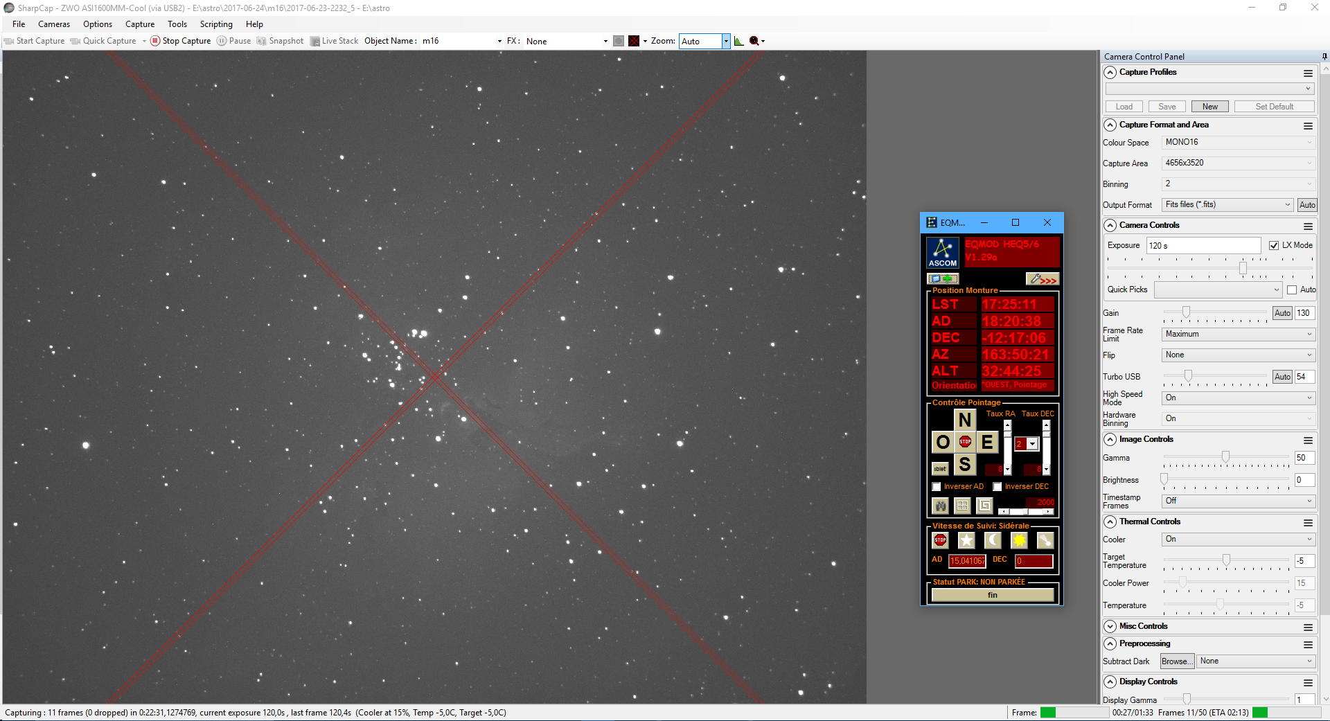Image resolution: width=1330 pixels, height=721 pixels.
Task: Expand EQMOD setup with wrench icon
Action: click(1043, 278)
